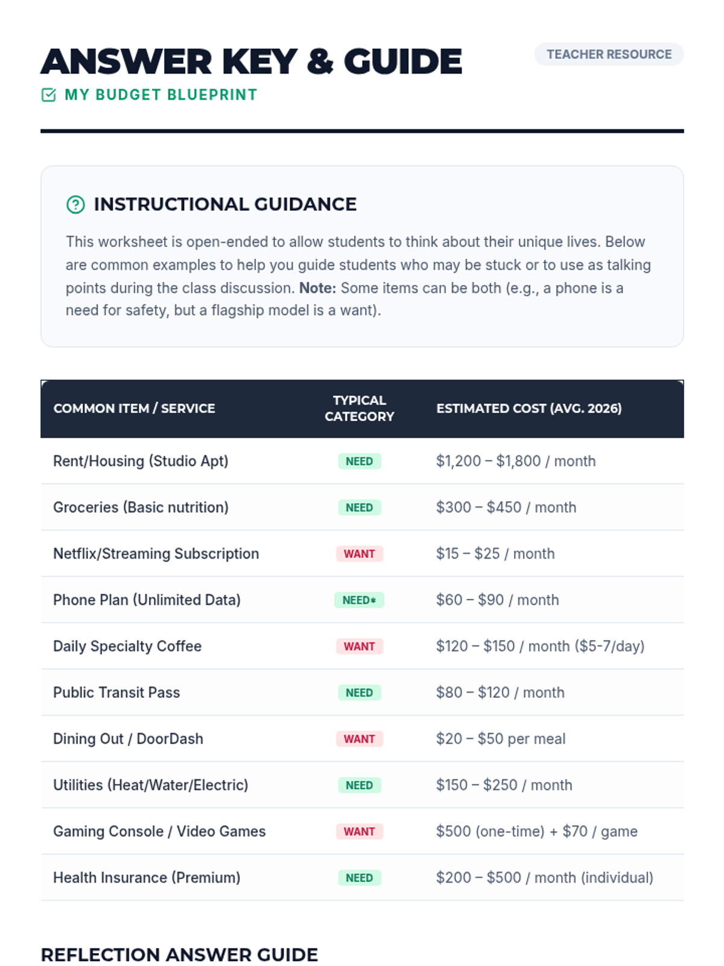Screen dimensions: 724x966
Task: Click the NEED tag for Rent/Housing
Action: pos(359,461)
